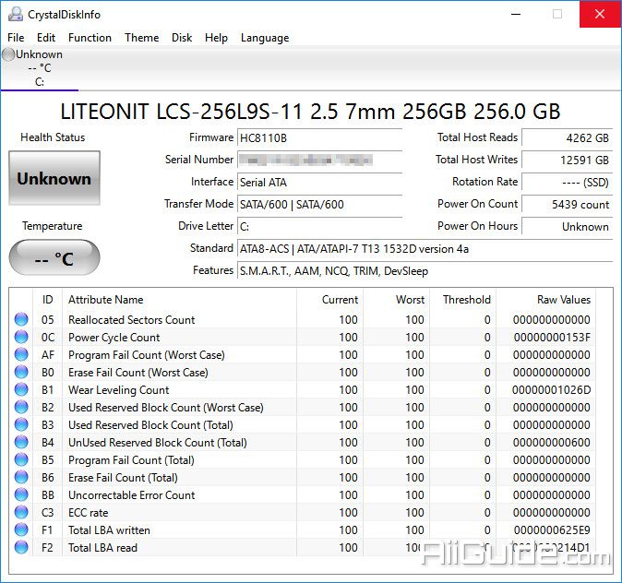This screenshot has height=583, width=622.
Task: Open the Theme menu
Action: (141, 38)
